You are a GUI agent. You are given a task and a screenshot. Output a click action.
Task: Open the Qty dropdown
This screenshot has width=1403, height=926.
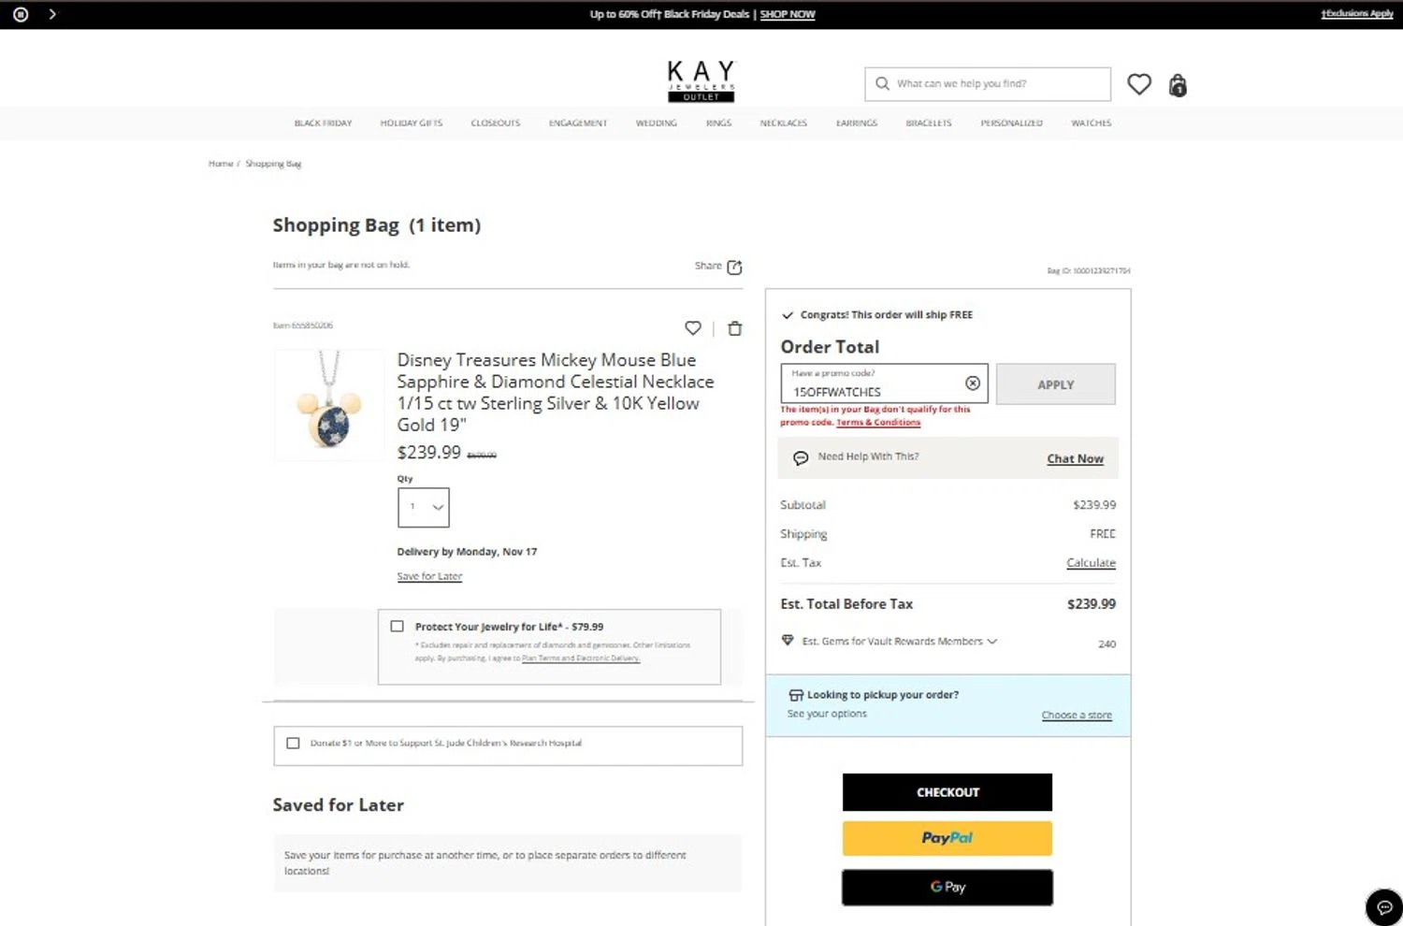point(424,507)
